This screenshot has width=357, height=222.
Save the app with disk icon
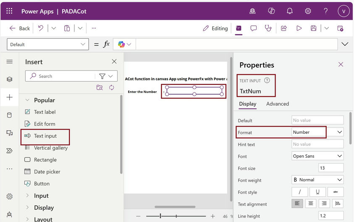[x=313, y=28]
